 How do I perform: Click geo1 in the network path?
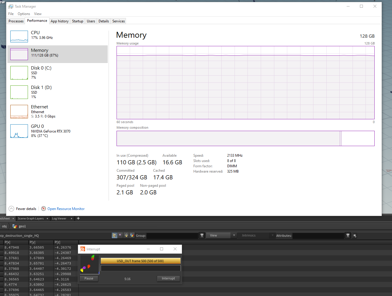coord(22,226)
